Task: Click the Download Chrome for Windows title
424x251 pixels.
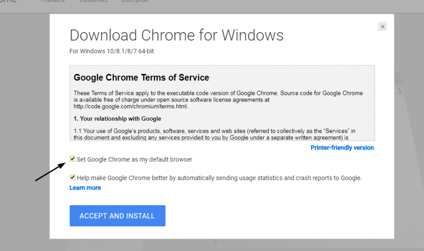Action: (x=176, y=35)
